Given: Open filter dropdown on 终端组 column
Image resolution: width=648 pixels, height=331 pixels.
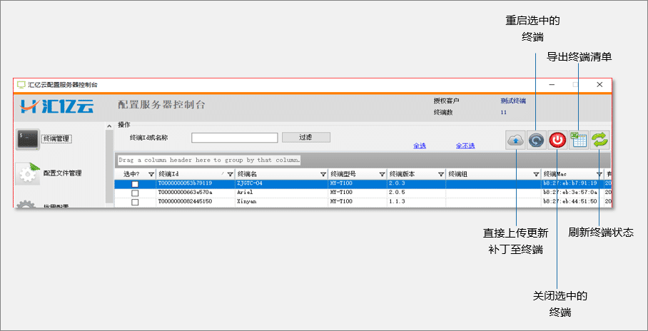Looking at the screenshot, I should click(x=536, y=174).
